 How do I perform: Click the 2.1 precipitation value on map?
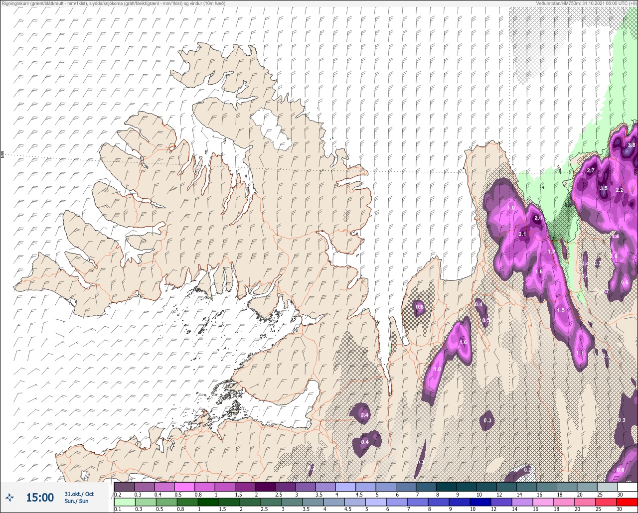point(523,234)
